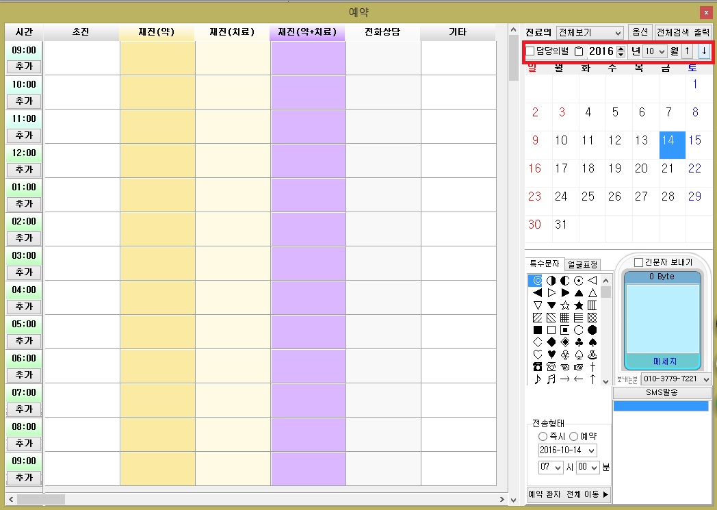The height and width of the screenshot is (510, 717).
Task: Insert the music note symbol
Action: click(538, 379)
